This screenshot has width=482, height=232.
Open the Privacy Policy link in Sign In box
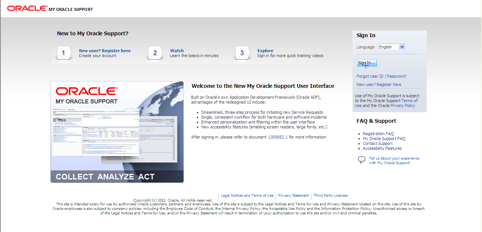tap(403, 105)
